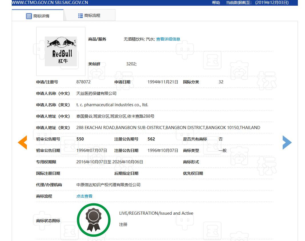The height and width of the screenshot is (241, 305).
Task: Click the RedBull trademark image thumbnail
Action: point(61,51)
